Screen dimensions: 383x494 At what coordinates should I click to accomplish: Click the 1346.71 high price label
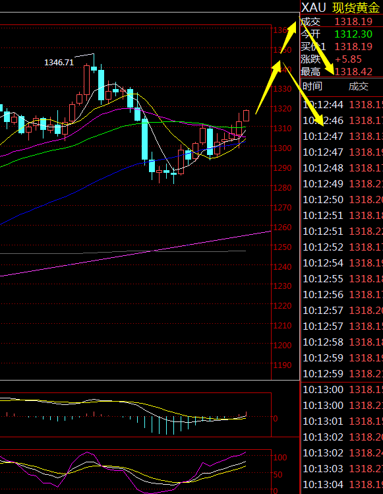click(x=59, y=62)
